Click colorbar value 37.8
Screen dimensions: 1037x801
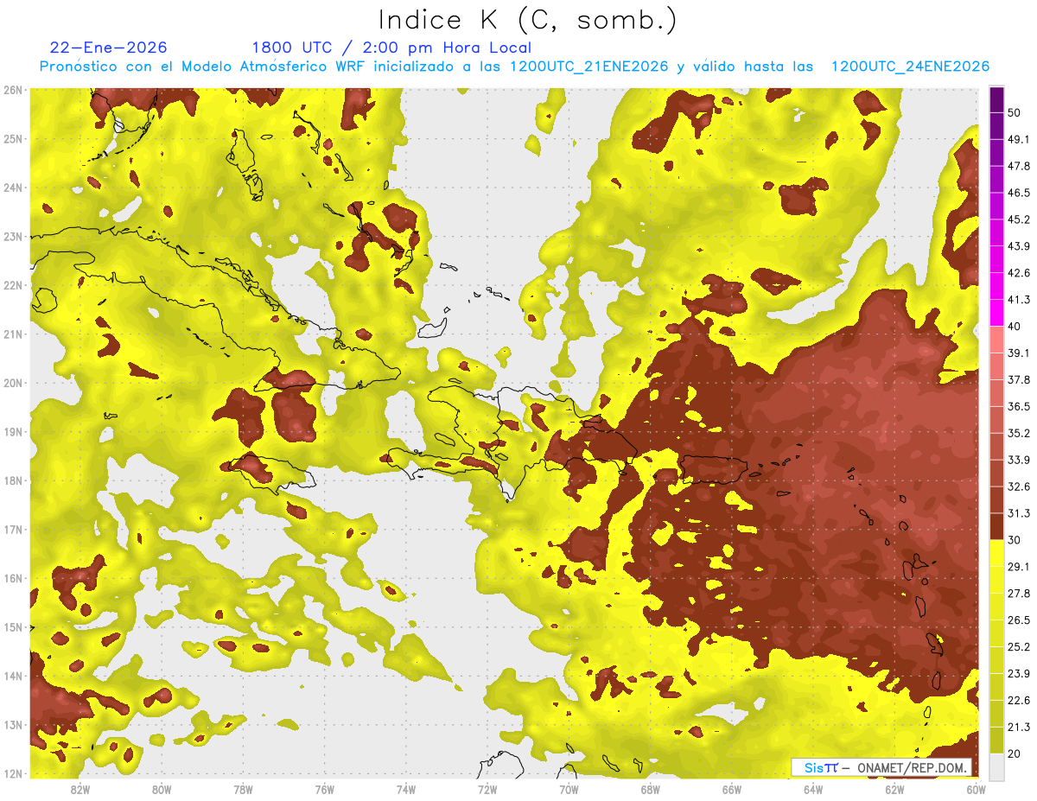point(1019,380)
